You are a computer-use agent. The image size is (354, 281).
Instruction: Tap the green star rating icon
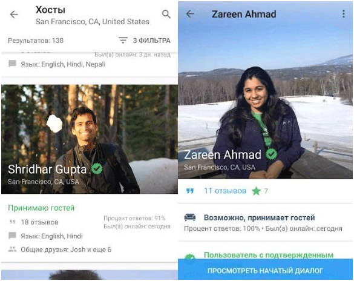click(256, 191)
